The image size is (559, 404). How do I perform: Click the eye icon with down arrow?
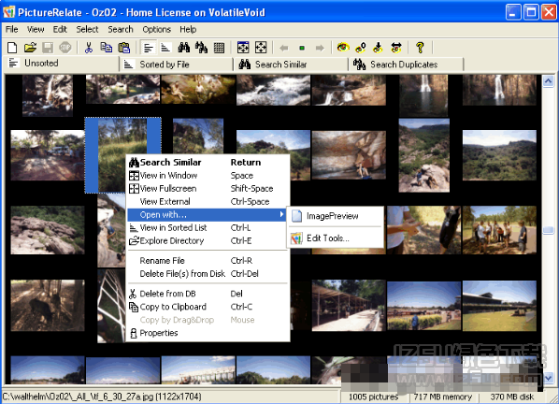click(378, 47)
